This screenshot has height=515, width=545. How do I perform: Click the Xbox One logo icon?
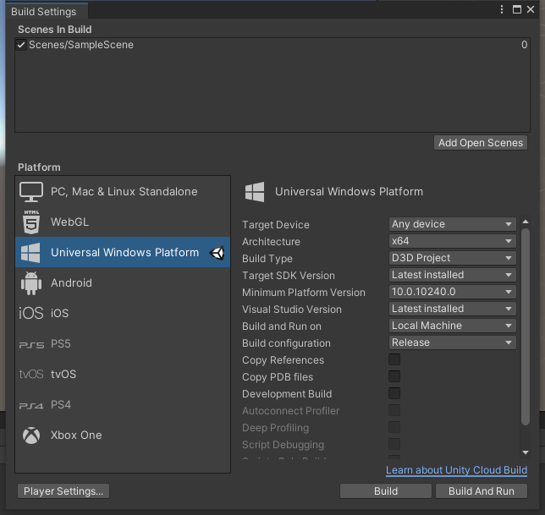31,436
